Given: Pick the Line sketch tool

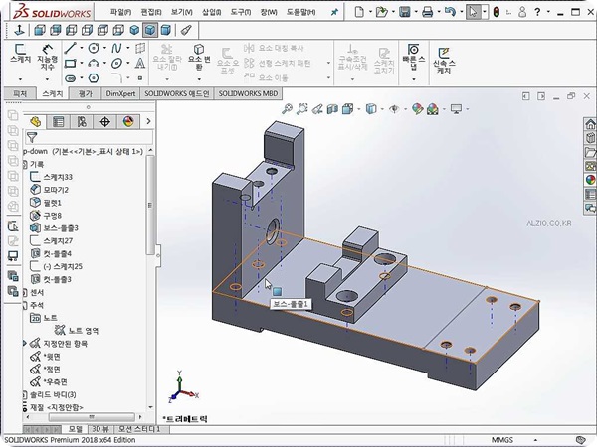Looking at the screenshot, I should click(70, 48).
